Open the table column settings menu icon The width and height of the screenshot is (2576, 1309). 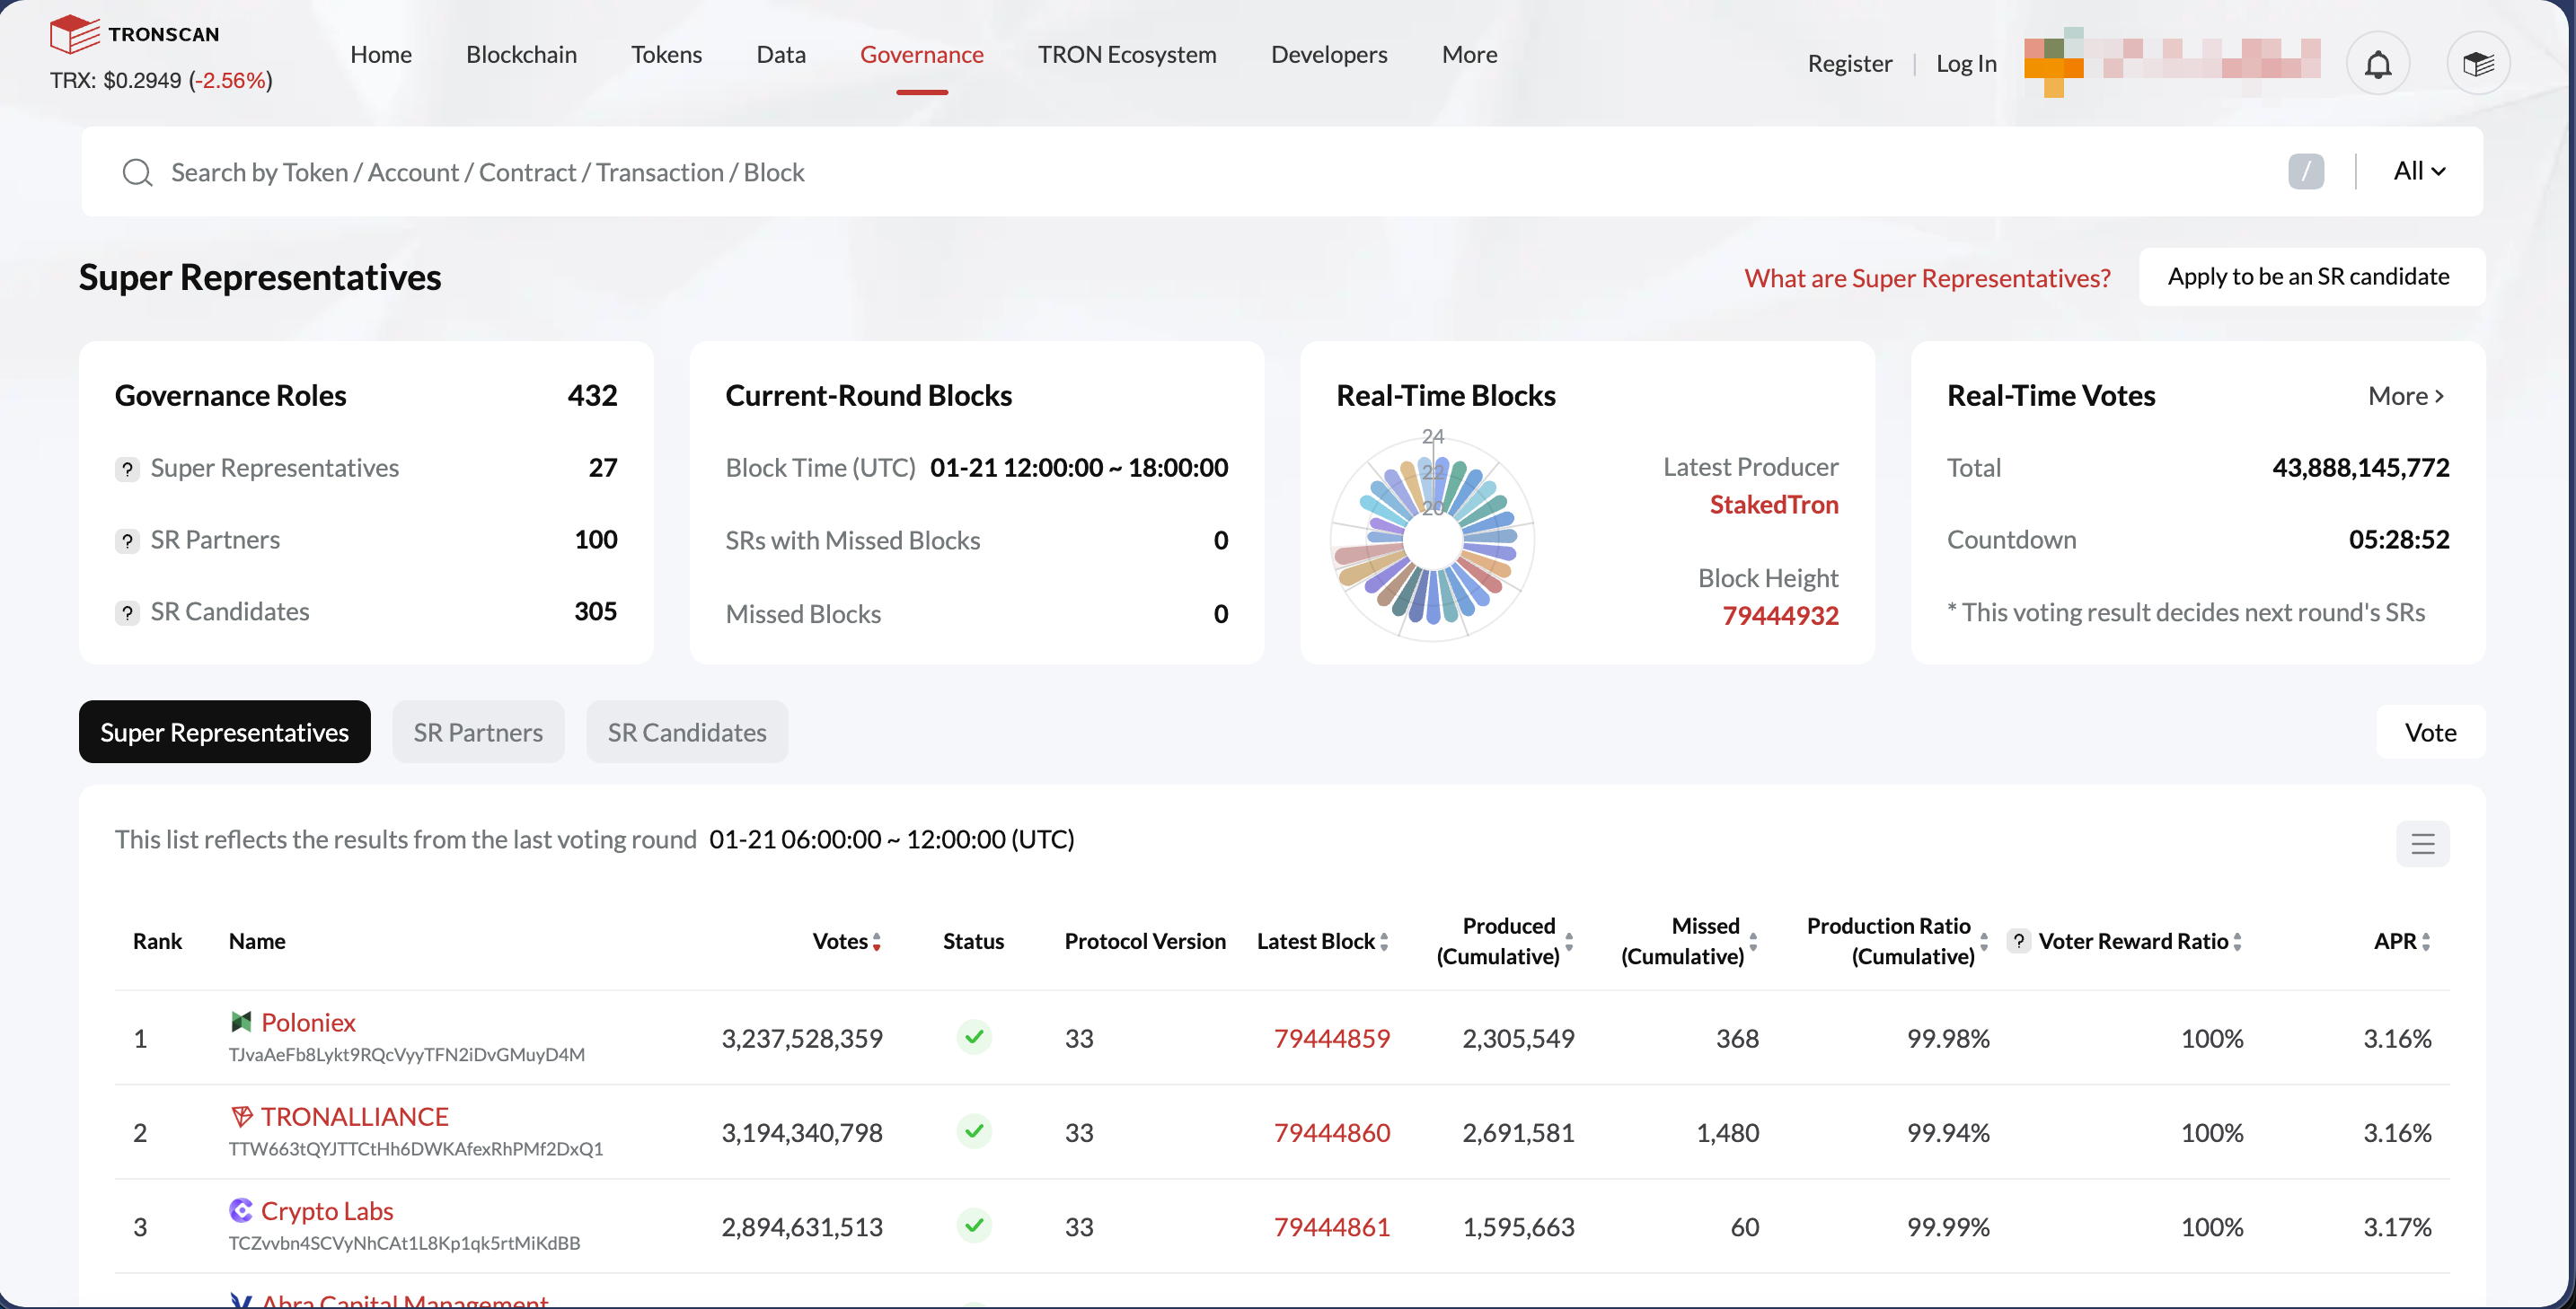click(2422, 843)
